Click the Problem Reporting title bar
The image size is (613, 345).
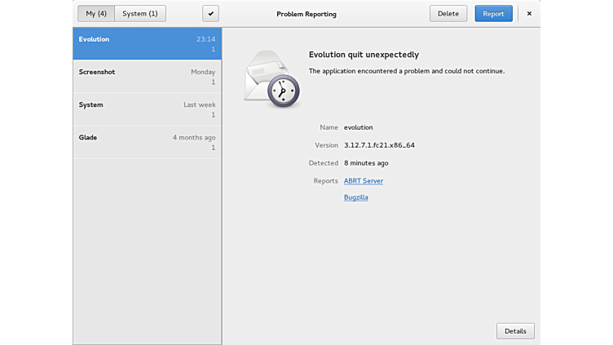click(x=306, y=14)
